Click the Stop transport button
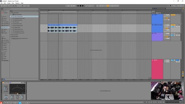This screenshot has width=185, height=104. pyautogui.click(x=80, y=6)
